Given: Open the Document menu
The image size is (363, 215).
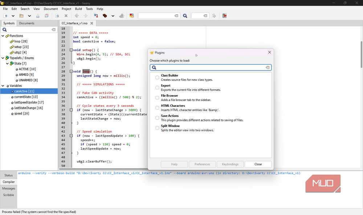Looking at the screenshot, I should [51, 9].
